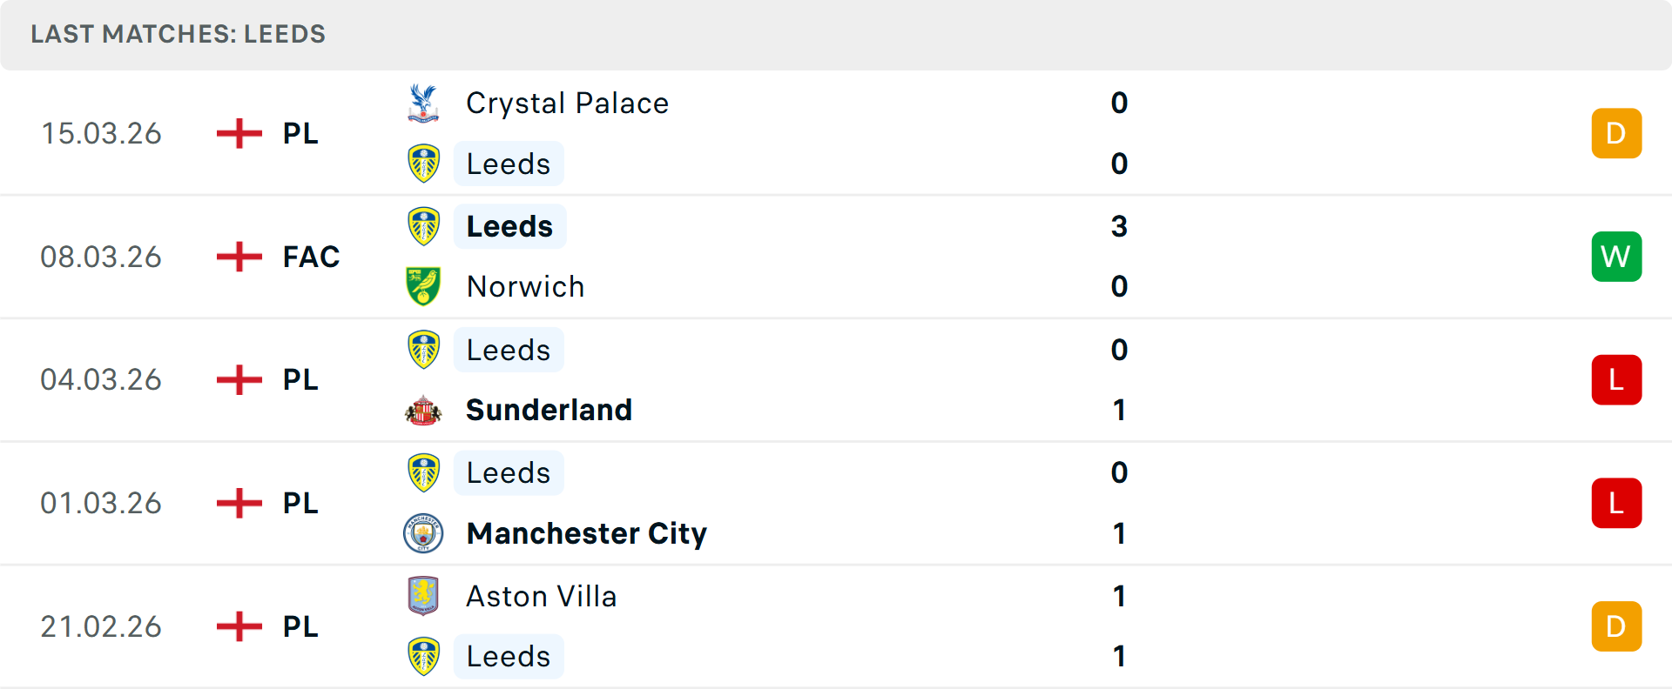The height and width of the screenshot is (689, 1672).
Task: Click the Sunderland club crest
Action: click(423, 410)
